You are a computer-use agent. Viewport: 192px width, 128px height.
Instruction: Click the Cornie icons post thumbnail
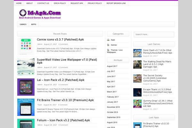(26, 46)
